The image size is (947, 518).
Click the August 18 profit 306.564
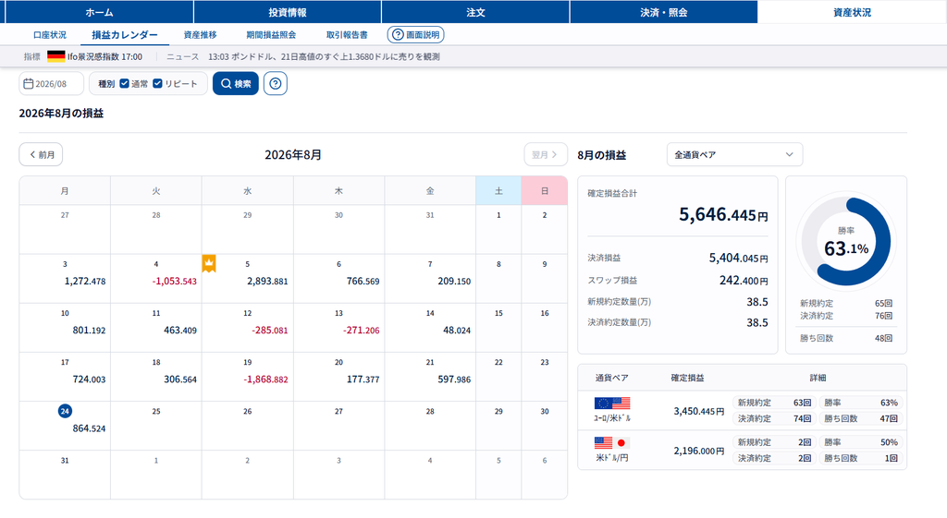pyautogui.click(x=180, y=379)
